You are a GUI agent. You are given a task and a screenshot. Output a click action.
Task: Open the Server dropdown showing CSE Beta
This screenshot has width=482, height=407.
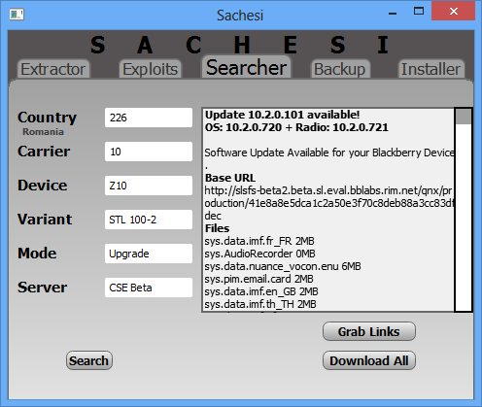(149, 288)
